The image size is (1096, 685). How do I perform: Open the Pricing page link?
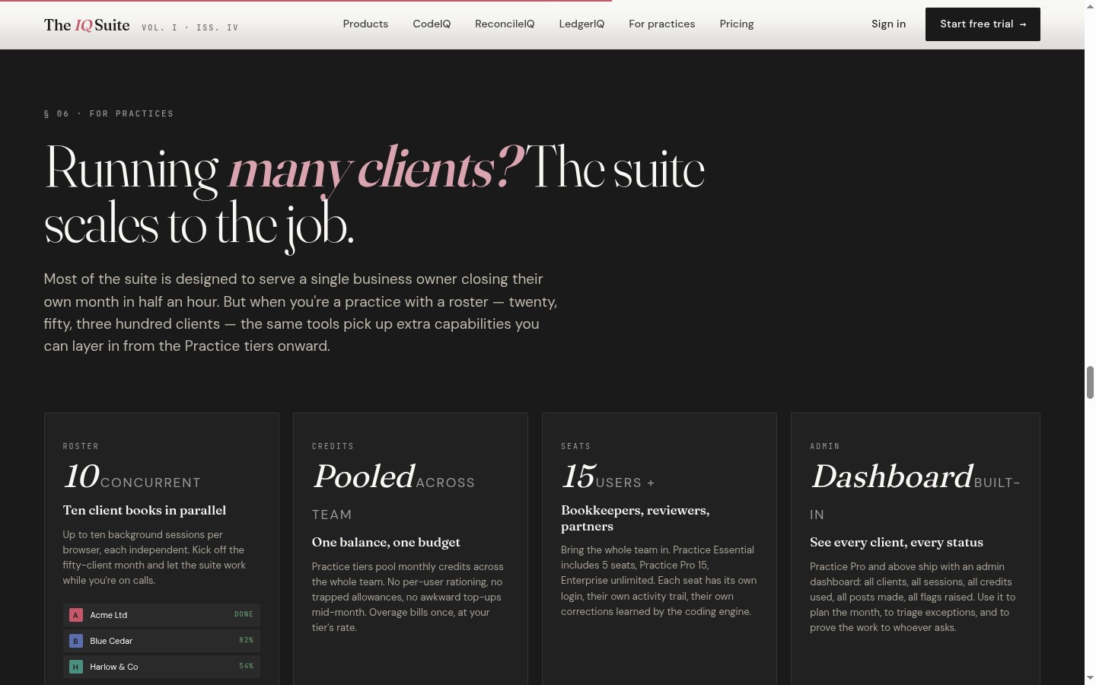[x=737, y=24]
